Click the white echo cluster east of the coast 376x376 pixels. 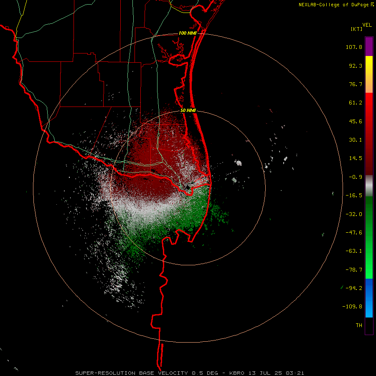click(239, 163)
